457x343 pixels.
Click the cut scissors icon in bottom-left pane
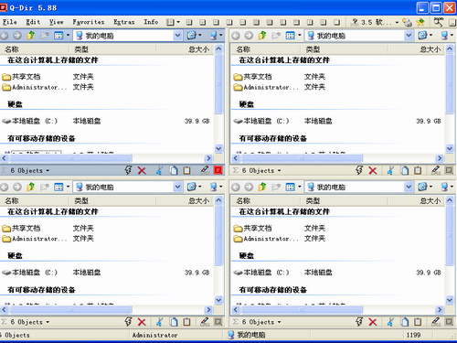pyautogui.click(x=159, y=322)
